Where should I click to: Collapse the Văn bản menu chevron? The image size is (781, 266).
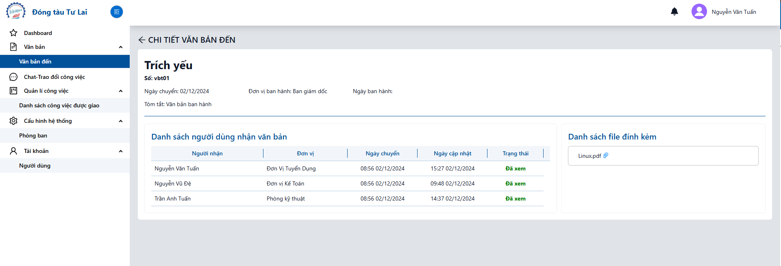(x=121, y=47)
